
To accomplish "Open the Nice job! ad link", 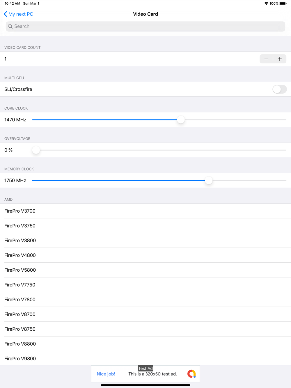I will coord(106,374).
